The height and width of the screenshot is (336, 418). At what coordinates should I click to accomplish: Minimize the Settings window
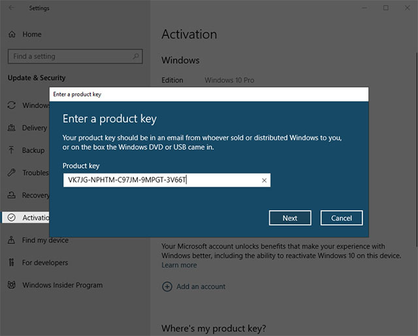[364, 8]
